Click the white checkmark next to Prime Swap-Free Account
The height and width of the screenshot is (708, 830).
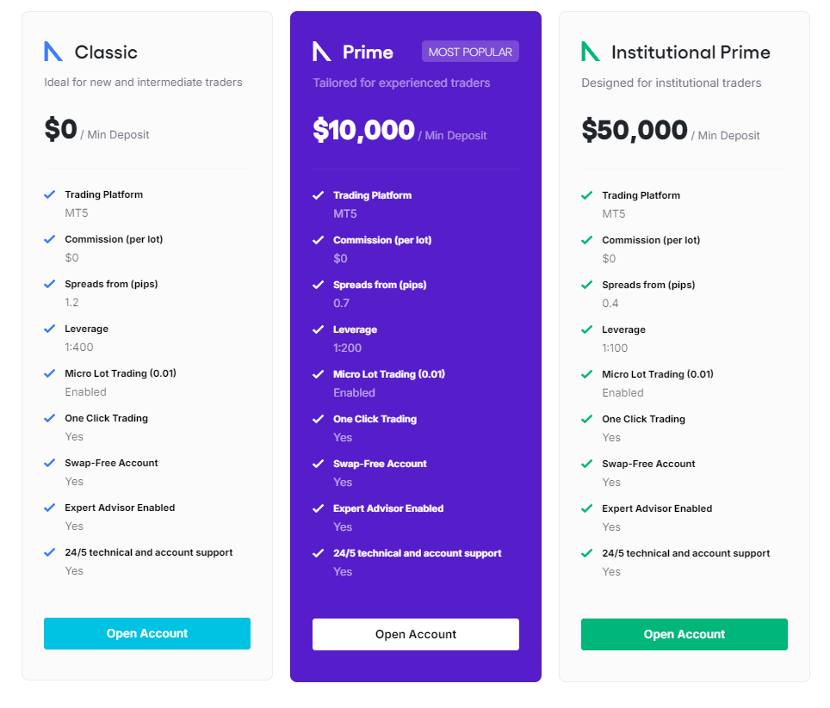pyautogui.click(x=318, y=465)
